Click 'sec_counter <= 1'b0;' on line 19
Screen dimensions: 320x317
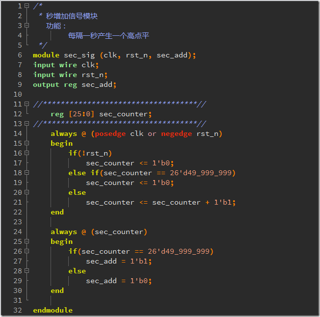pyautogui.click(x=130, y=183)
